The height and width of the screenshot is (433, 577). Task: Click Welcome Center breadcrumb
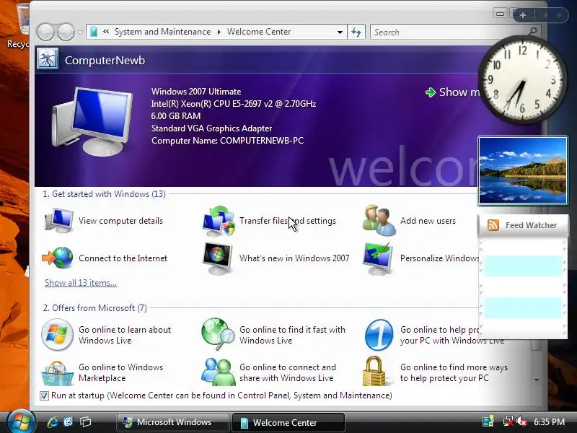click(x=259, y=32)
